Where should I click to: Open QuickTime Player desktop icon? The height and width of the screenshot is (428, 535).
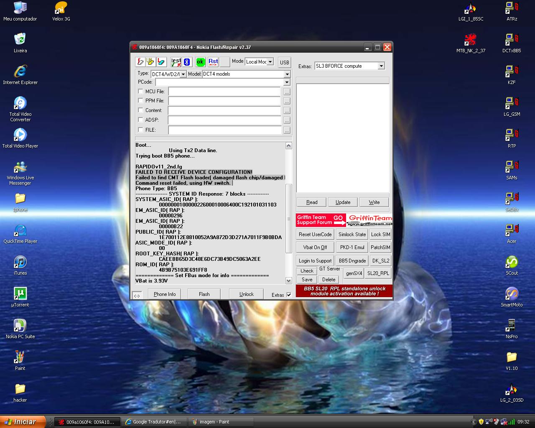pos(20,234)
